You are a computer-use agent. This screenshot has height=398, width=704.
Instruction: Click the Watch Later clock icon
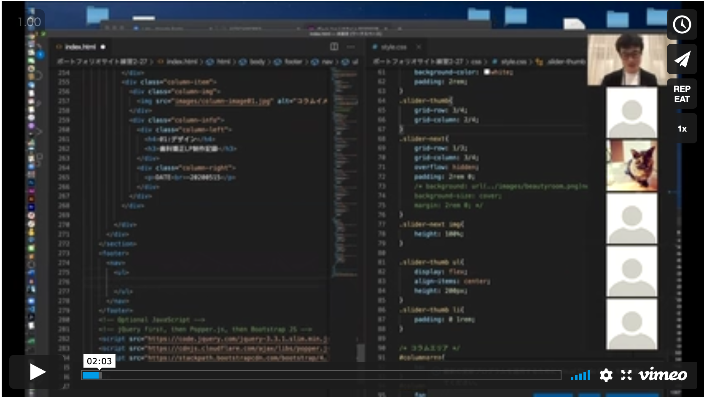681,24
